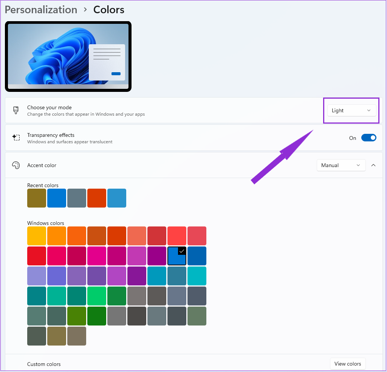Open the Choose your mode dropdown showing Light

click(x=351, y=110)
